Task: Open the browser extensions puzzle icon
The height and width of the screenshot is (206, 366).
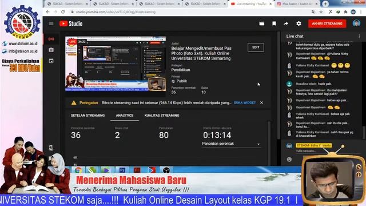Action: (345, 12)
